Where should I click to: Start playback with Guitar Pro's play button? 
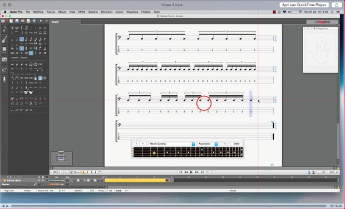click(191, 172)
